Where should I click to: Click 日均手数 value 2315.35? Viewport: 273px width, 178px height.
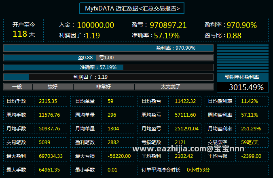48,101
